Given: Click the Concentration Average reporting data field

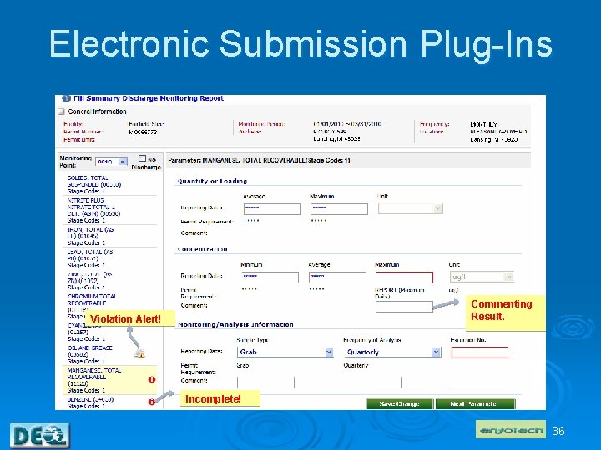Looking at the screenshot, I should point(337,277).
